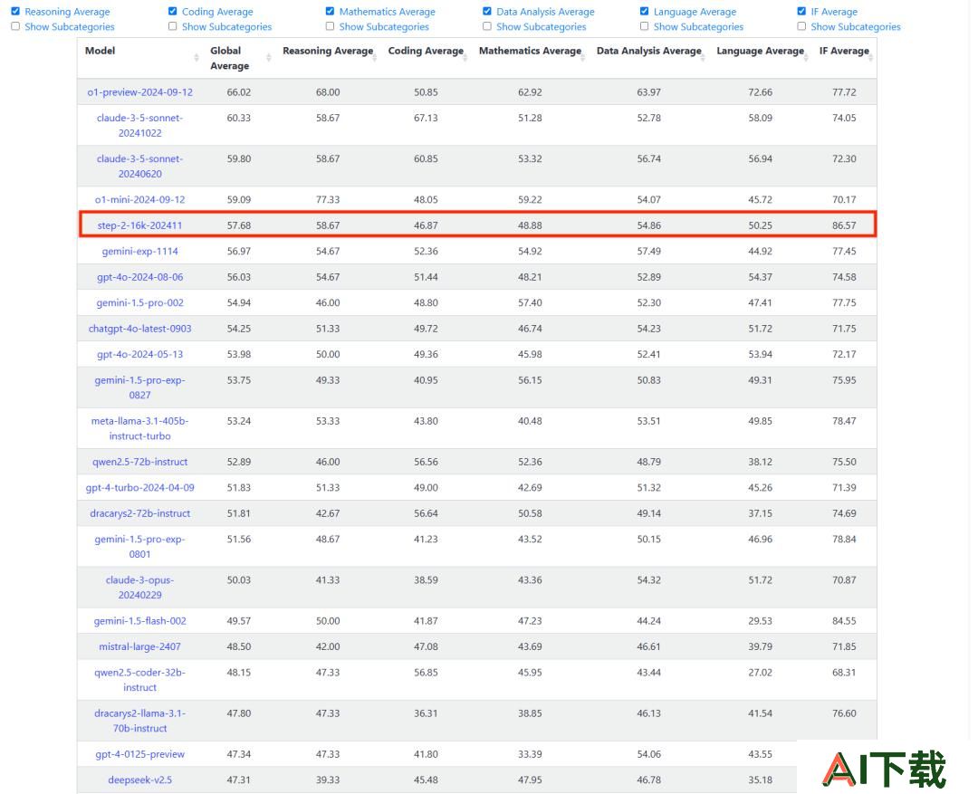Open claude-3-5-sonnet-20241022 model link
The image size is (978, 794).
pyautogui.click(x=139, y=125)
